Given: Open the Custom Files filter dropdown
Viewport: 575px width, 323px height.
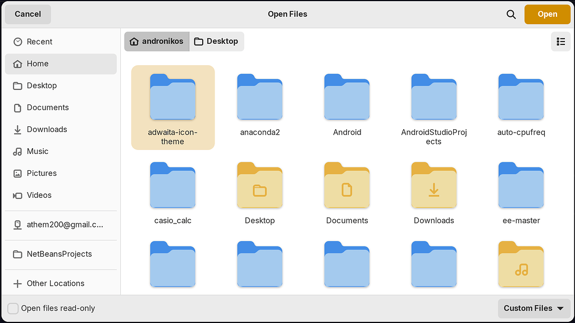Looking at the screenshot, I should point(534,308).
